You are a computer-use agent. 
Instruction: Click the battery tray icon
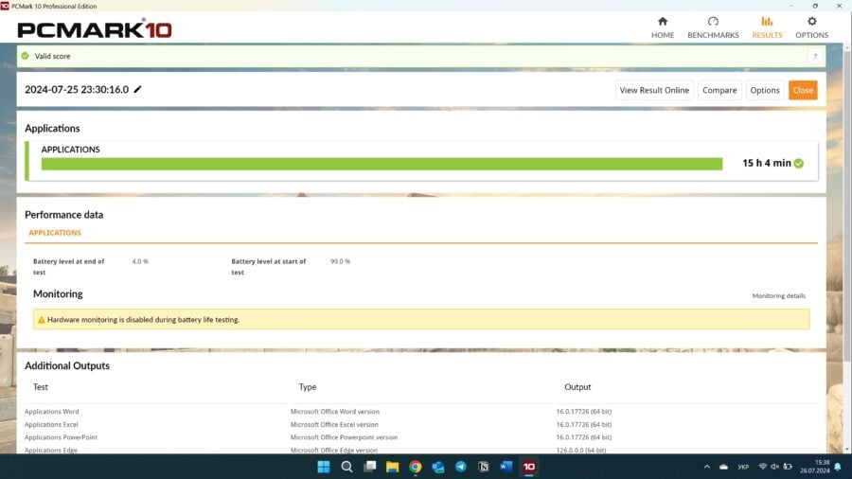788,467
